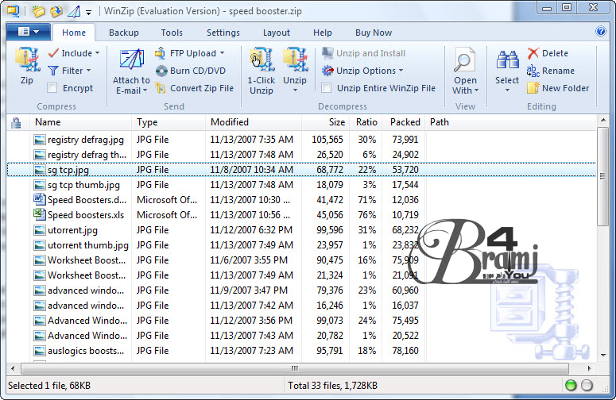Open the Settings tab
616x400 pixels.
(x=223, y=33)
